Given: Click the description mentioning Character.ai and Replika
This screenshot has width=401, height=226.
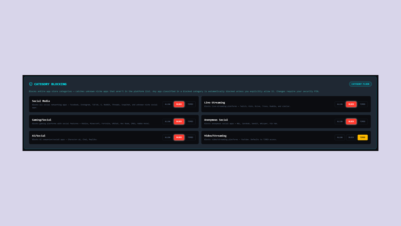Looking at the screenshot, I should [65, 139].
